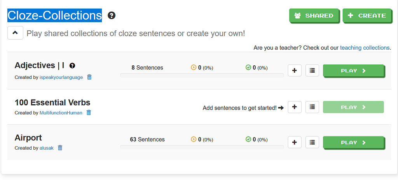View the list icon for 100 Essential Verbs
Image resolution: width=398 pixels, height=180 pixels.
pos(312,107)
